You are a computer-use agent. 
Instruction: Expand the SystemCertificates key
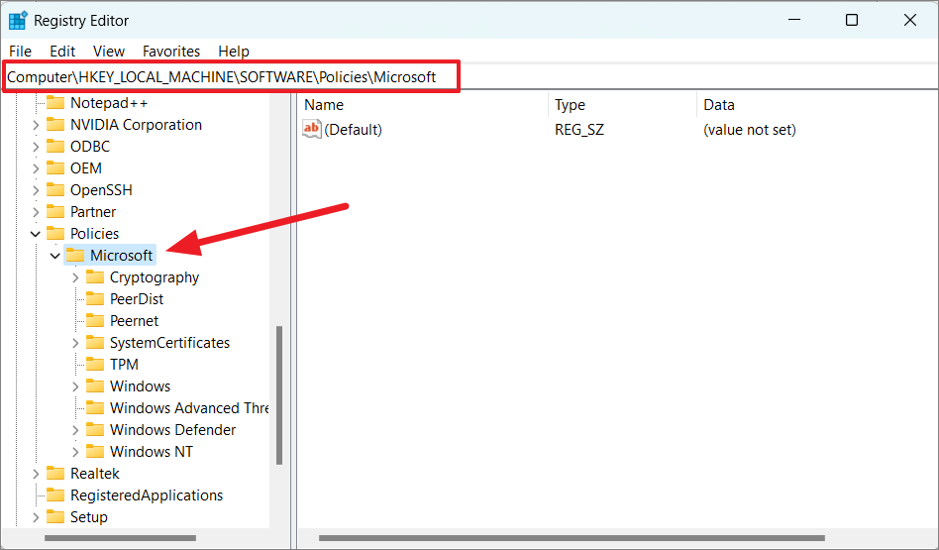click(75, 343)
